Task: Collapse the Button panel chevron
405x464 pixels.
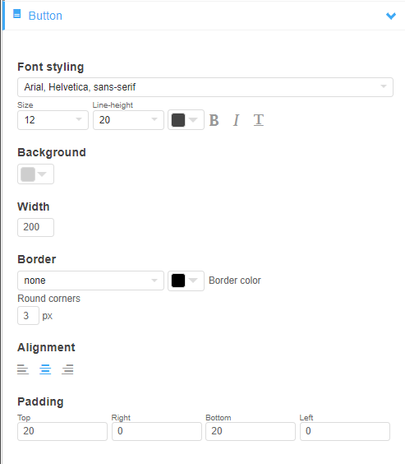Action: (x=391, y=16)
